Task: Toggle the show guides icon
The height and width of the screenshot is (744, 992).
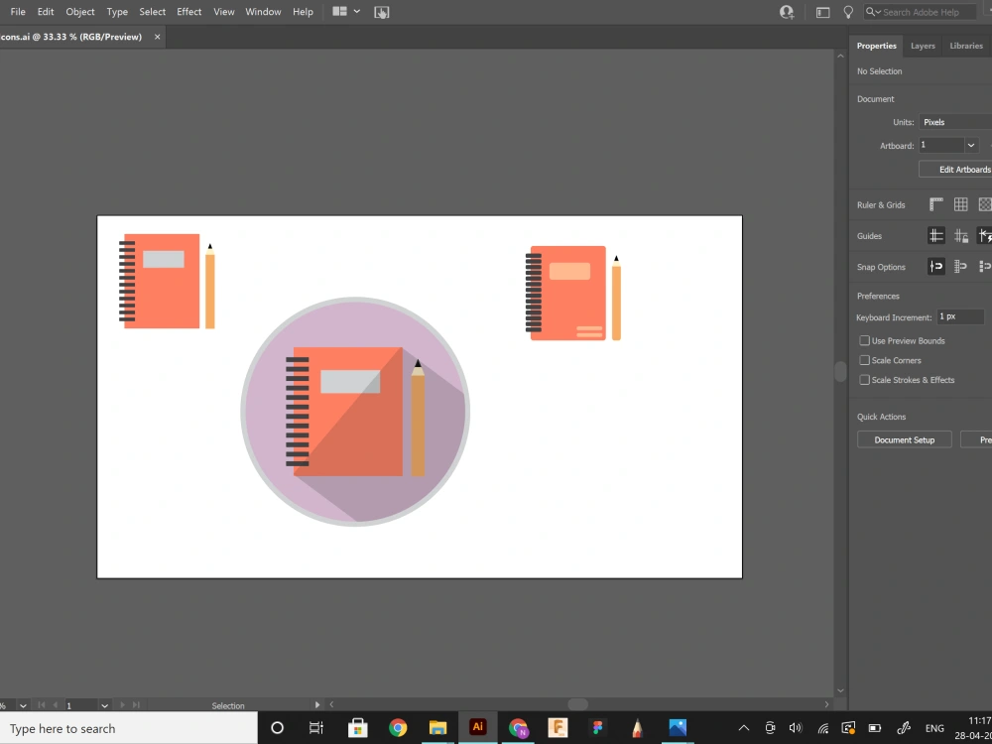Action: pos(936,236)
